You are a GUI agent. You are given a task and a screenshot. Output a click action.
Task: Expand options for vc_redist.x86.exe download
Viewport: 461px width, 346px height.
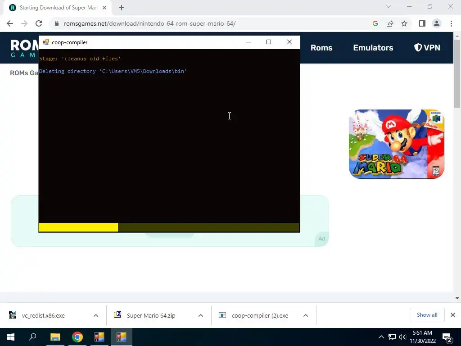96,315
